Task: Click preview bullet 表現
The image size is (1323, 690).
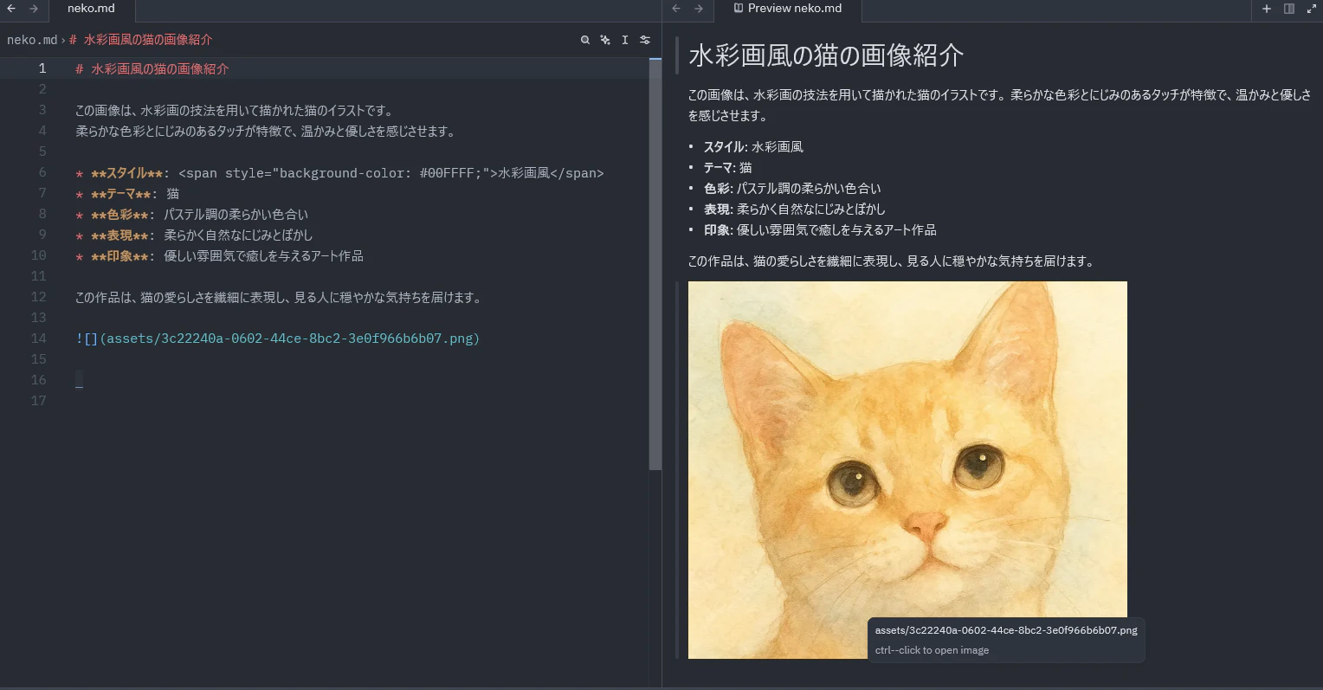Action: (x=794, y=210)
